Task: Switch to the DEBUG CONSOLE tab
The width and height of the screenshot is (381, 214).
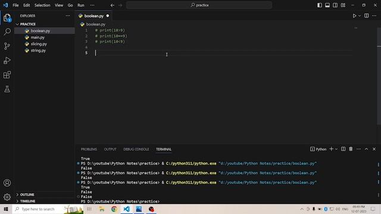Action: coord(136,149)
